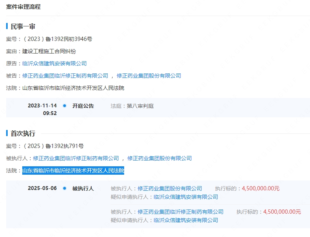Click blue timeline dot beside 2025-05-06
This screenshot has height=237, width=310.
(x=64, y=188)
